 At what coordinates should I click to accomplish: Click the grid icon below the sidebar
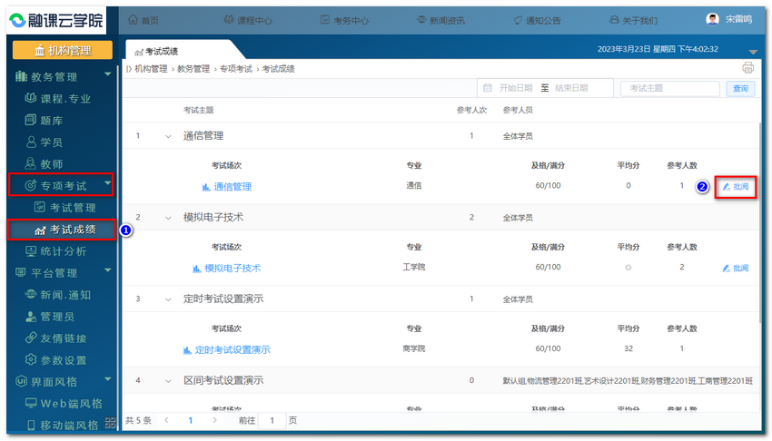pos(110,422)
